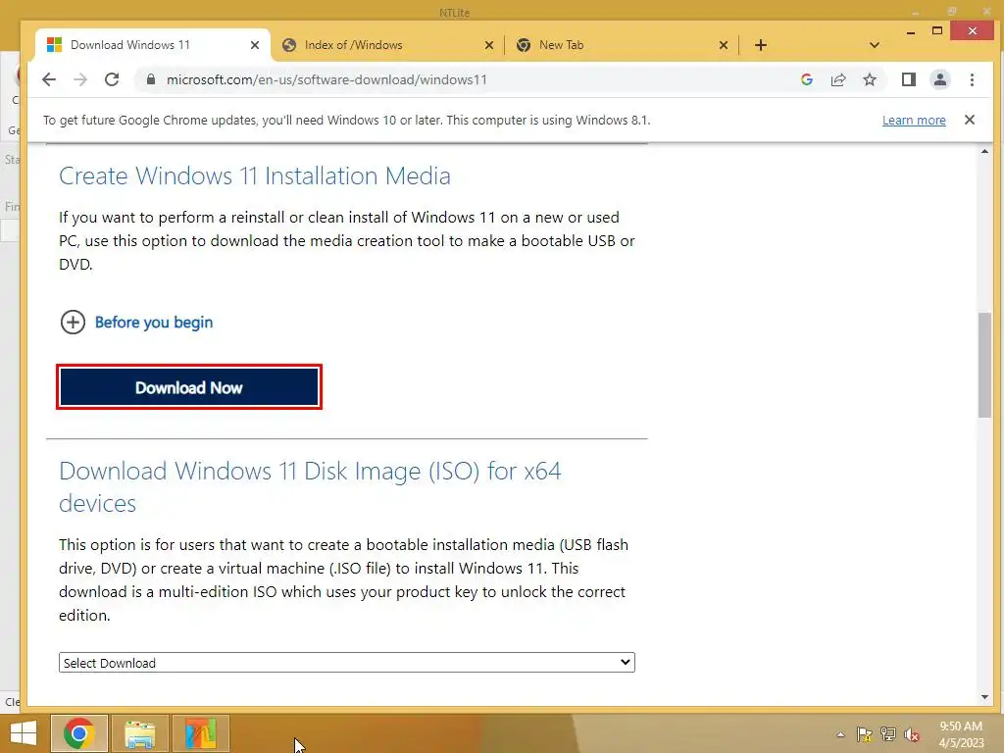Switch to NTLite from the taskbar
The height and width of the screenshot is (753, 1004).
[x=201, y=733]
